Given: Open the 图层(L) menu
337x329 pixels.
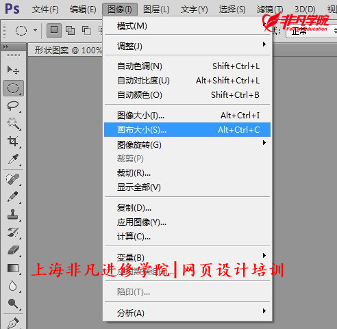Looking at the screenshot, I should pyautogui.click(x=156, y=10).
